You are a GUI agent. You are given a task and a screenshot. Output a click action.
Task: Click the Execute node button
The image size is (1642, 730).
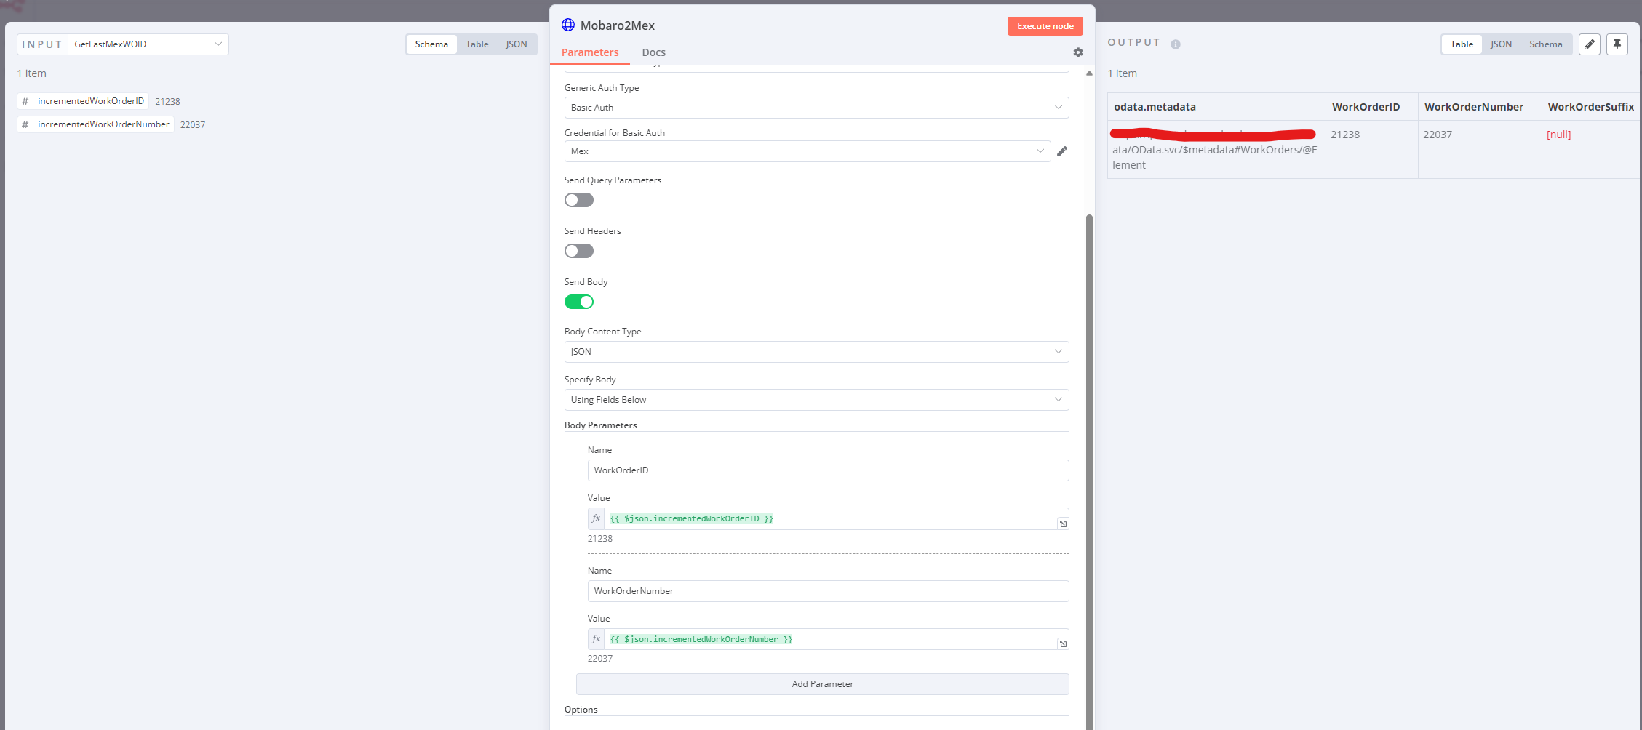[1044, 26]
